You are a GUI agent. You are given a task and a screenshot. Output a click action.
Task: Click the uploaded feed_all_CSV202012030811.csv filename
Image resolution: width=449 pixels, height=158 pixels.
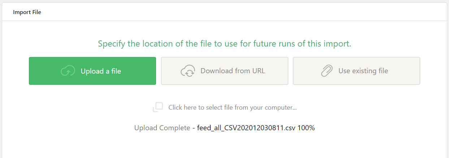246,128
